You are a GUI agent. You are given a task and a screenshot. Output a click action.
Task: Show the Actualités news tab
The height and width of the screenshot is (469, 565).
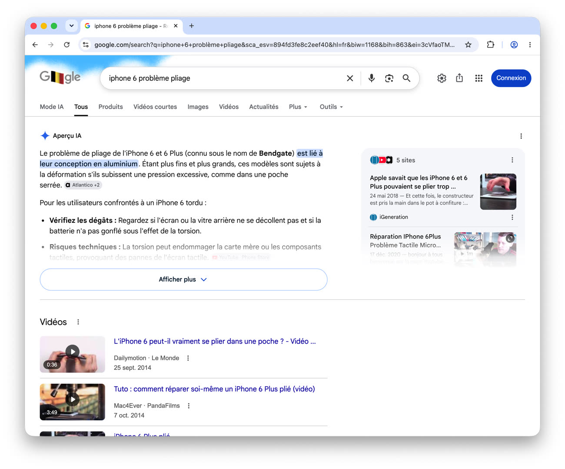pyautogui.click(x=264, y=107)
